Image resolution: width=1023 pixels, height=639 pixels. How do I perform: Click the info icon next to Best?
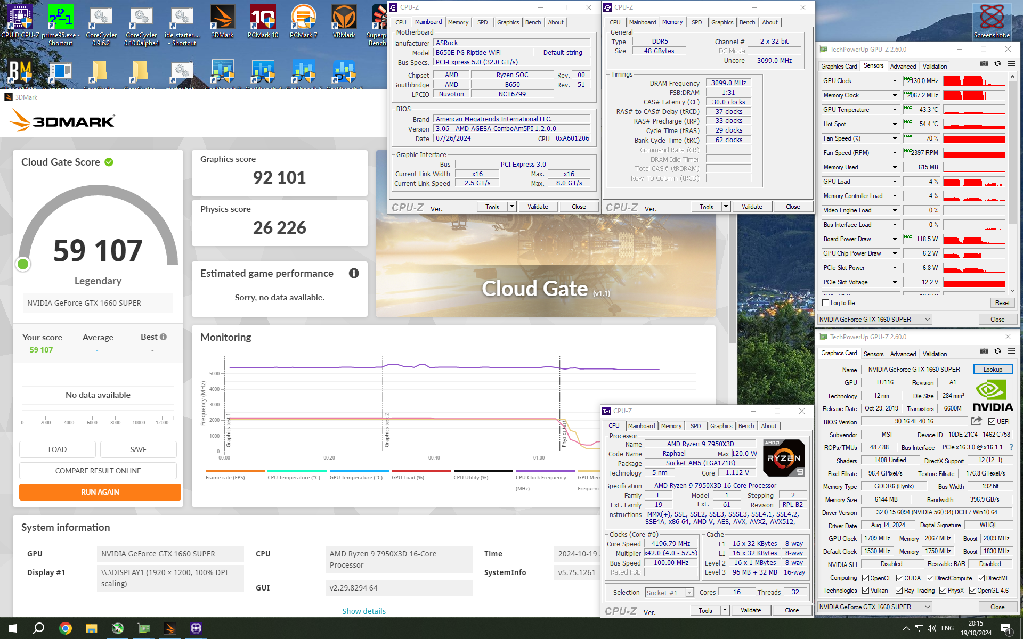[163, 337]
